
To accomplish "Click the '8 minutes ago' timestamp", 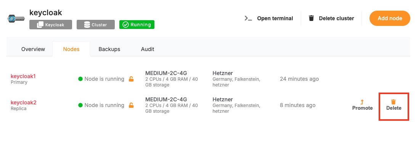I will coord(298,105).
